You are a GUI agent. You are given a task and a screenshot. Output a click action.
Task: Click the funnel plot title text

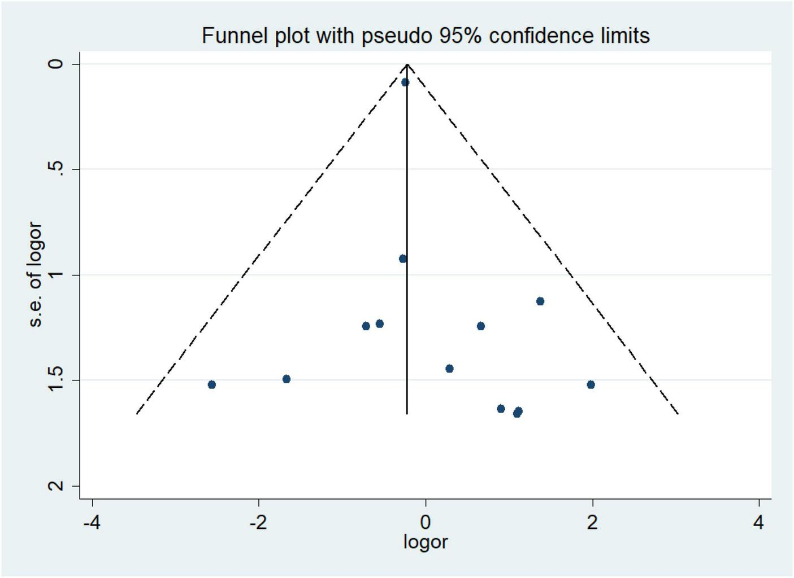click(x=426, y=36)
